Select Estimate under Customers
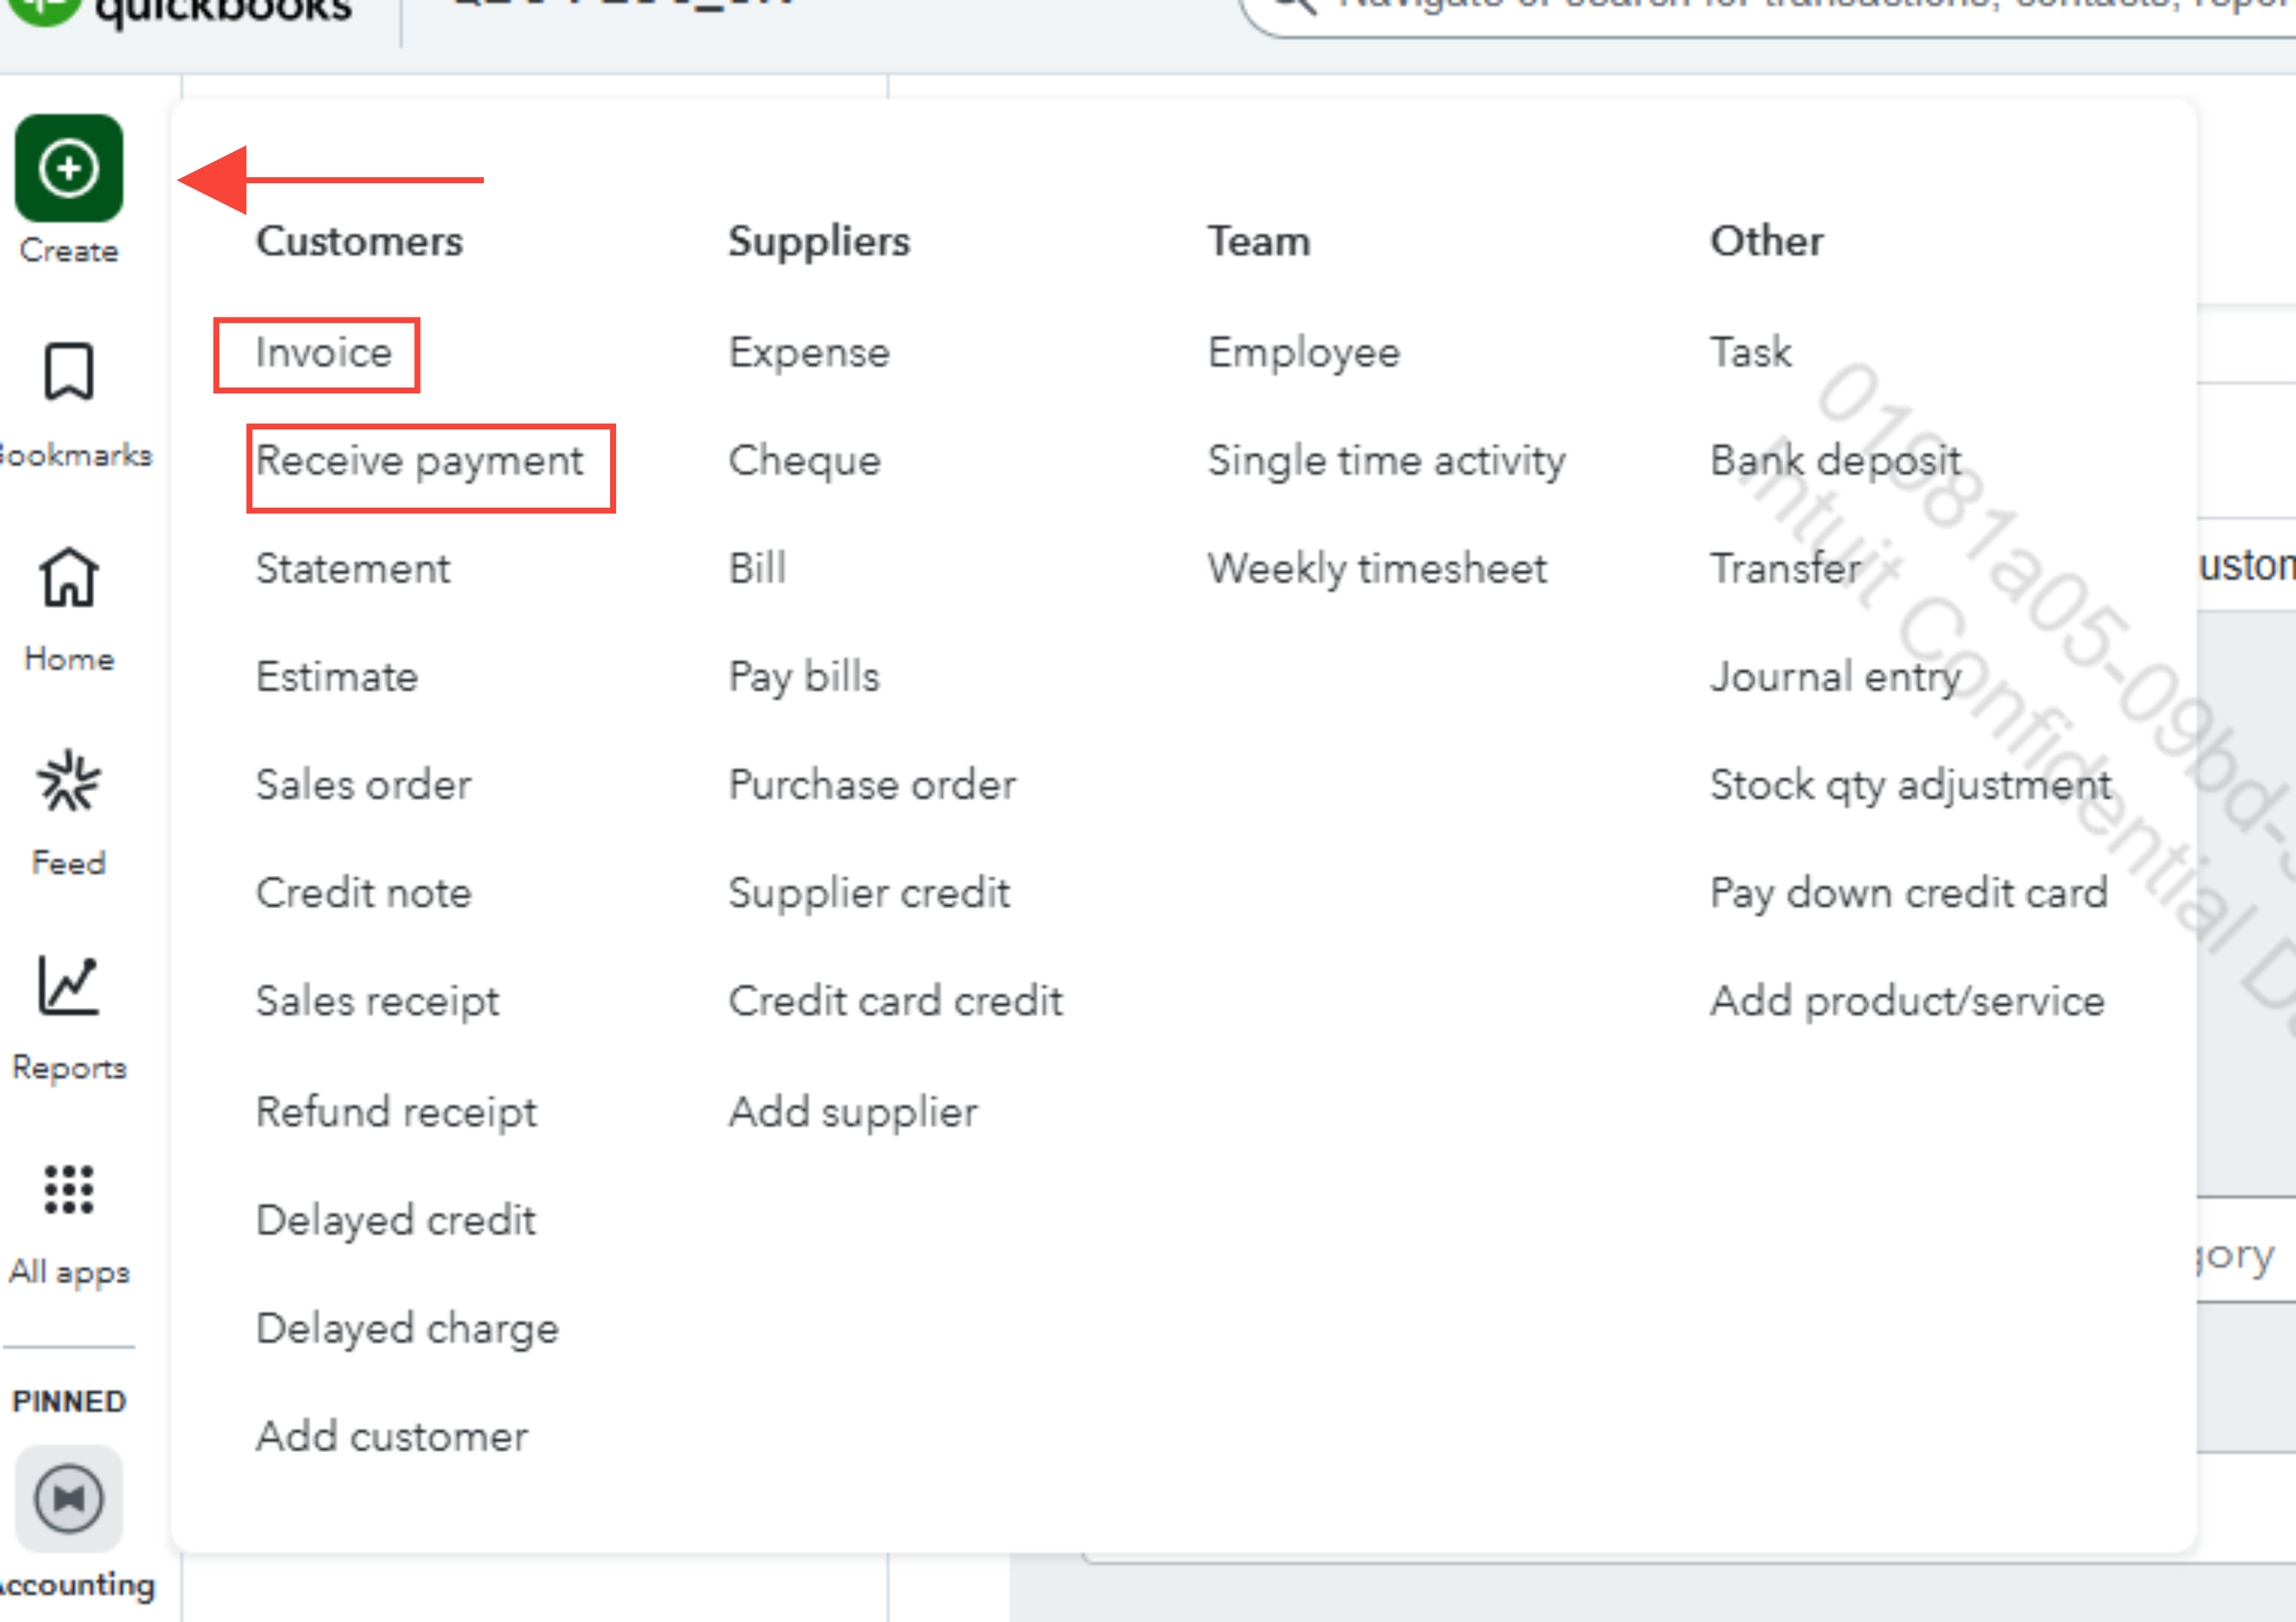 click(x=337, y=677)
